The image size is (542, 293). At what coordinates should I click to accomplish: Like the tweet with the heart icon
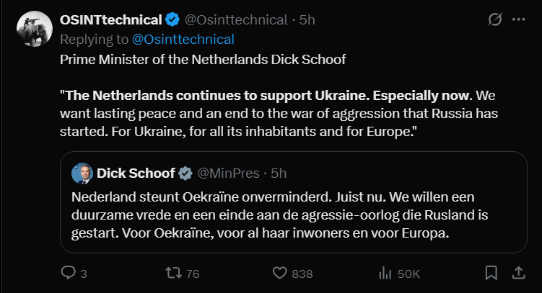[x=280, y=274]
